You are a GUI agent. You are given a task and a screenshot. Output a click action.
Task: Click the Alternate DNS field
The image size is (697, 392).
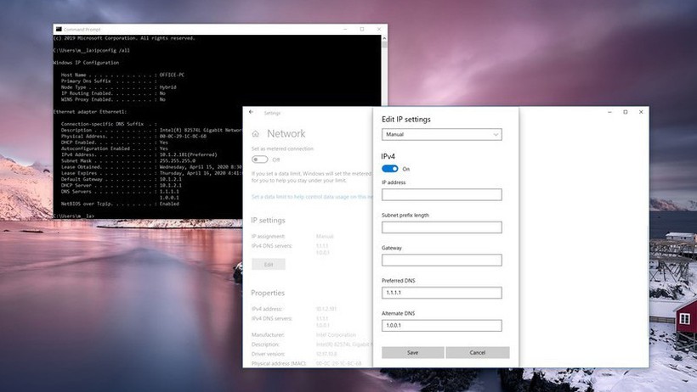(441, 326)
